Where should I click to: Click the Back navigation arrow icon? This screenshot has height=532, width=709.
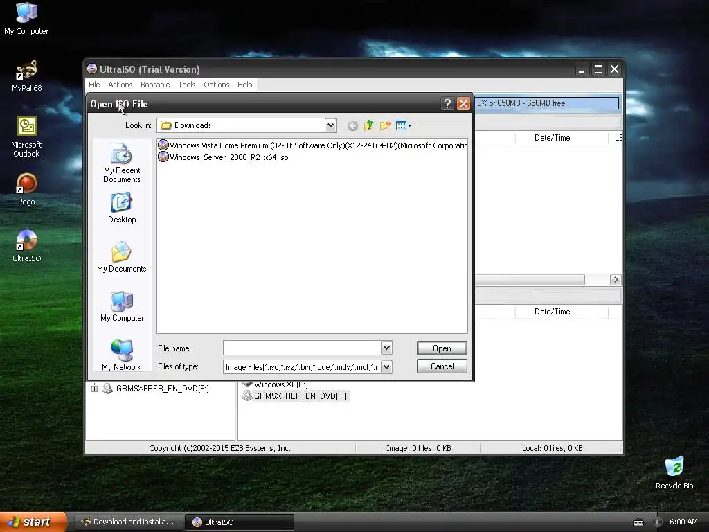coord(352,126)
